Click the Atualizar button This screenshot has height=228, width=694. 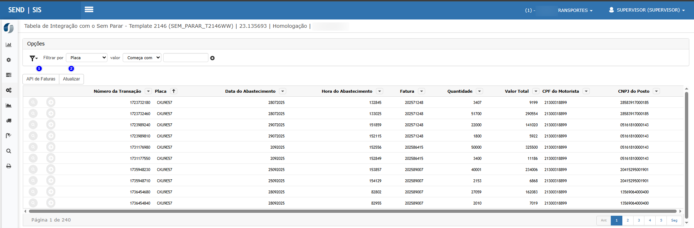[x=71, y=79]
